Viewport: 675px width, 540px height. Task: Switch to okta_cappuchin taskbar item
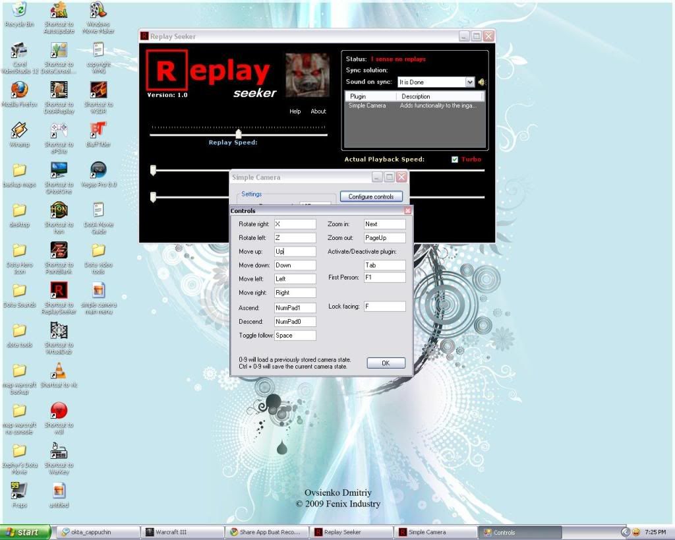(x=99, y=532)
